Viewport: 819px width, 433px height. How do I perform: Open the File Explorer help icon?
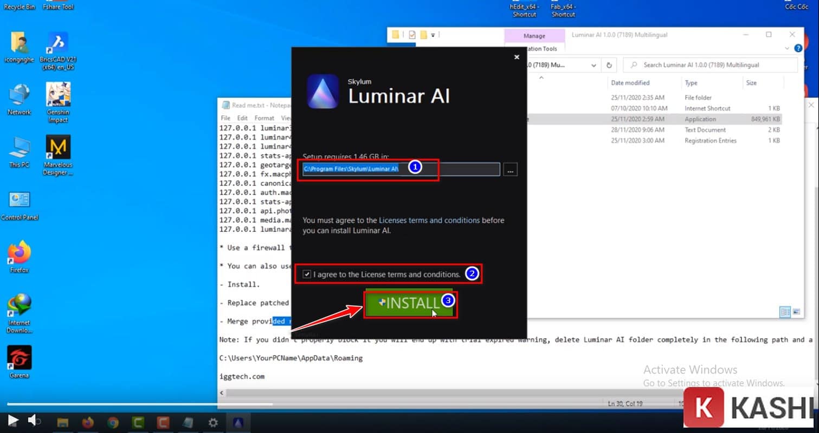798,48
